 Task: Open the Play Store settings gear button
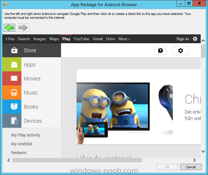tap(180, 51)
